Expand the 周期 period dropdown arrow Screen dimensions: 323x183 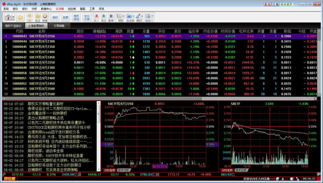124,16
